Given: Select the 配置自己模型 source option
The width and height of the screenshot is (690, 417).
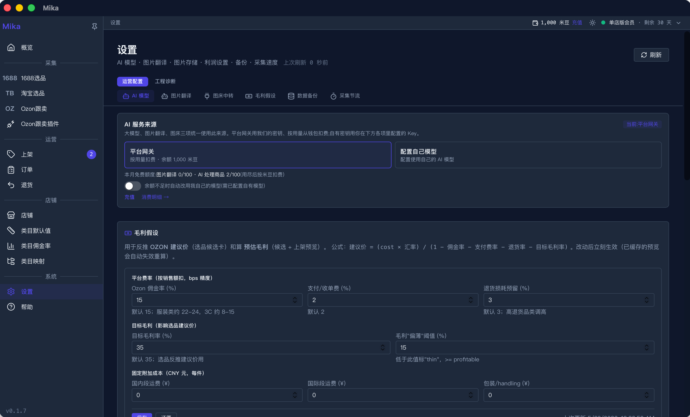Looking at the screenshot, I should [528, 155].
